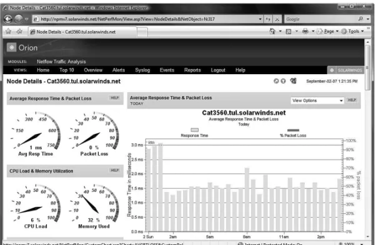The width and height of the screenshot is (376, 245).
Task: Click the CPU Load gauge
Action: 36,206
